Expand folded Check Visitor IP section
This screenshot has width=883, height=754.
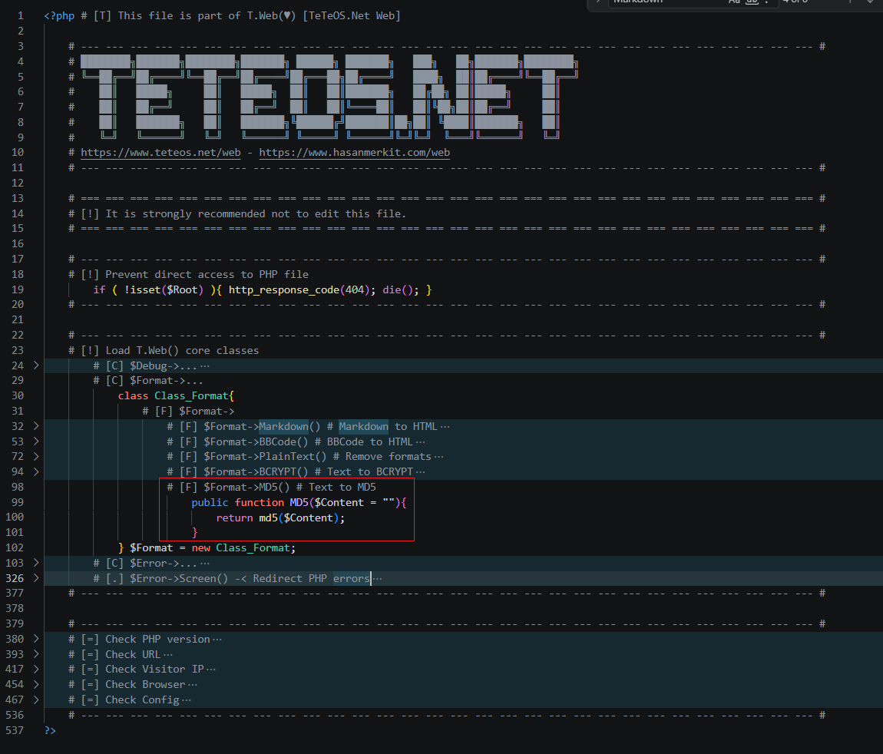(36, 669)
